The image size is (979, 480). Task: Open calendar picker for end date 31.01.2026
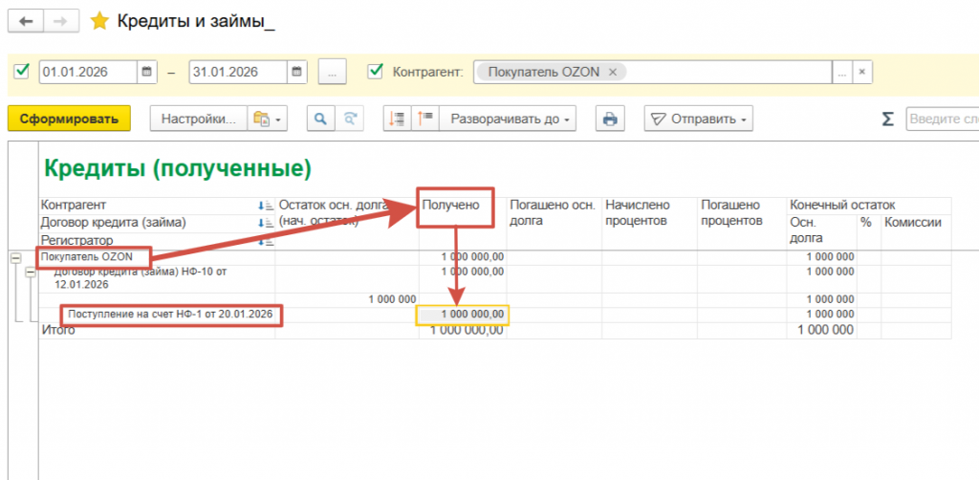point(298,72)
